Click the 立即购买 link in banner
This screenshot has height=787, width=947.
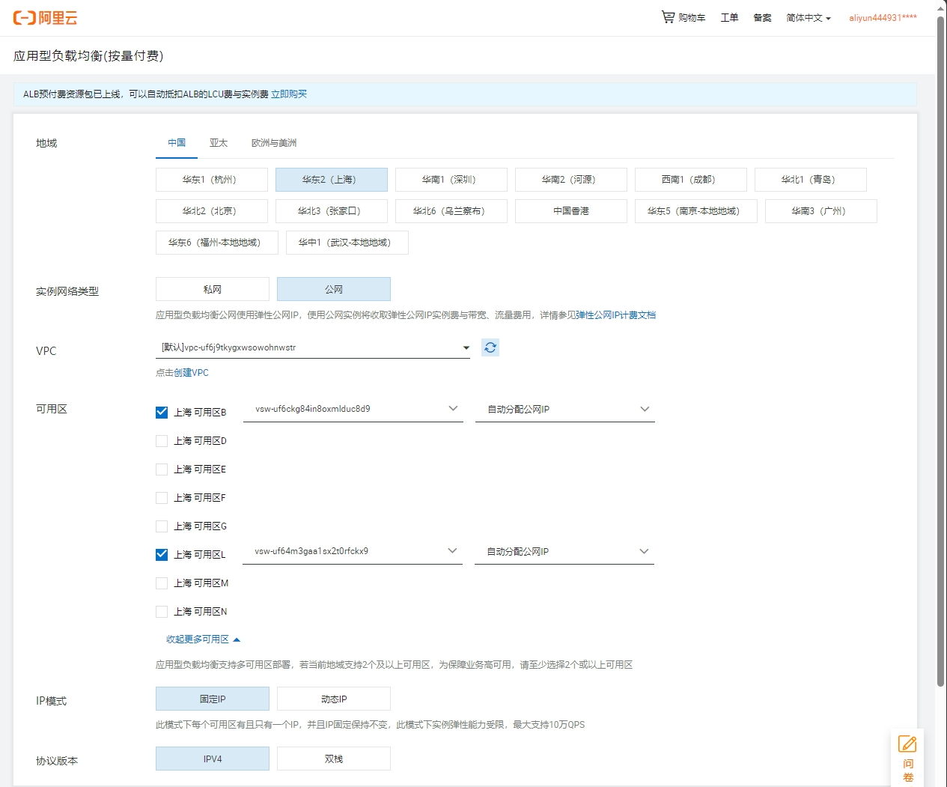(289, 94)
